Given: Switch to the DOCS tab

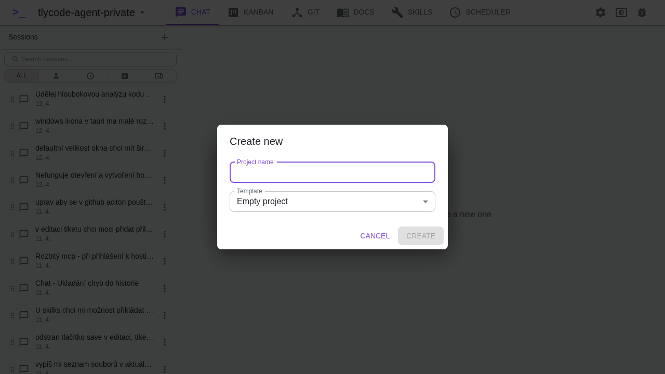Looking at the screenshot, I should click(356, 12).
